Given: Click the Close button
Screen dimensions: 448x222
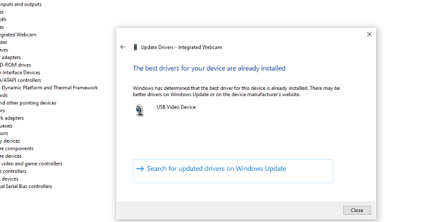Looking at the screenshot, I should pos(357,211).
